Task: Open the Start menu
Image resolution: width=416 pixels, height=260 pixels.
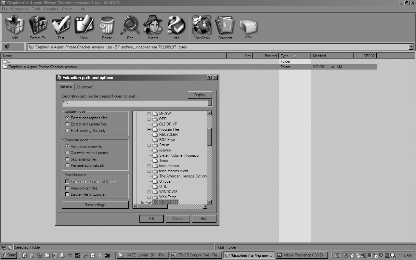Action: [9, 255]
